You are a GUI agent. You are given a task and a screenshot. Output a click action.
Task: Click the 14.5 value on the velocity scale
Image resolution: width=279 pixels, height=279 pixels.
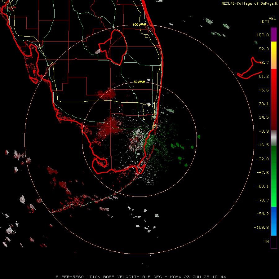[x=264, y=117]
